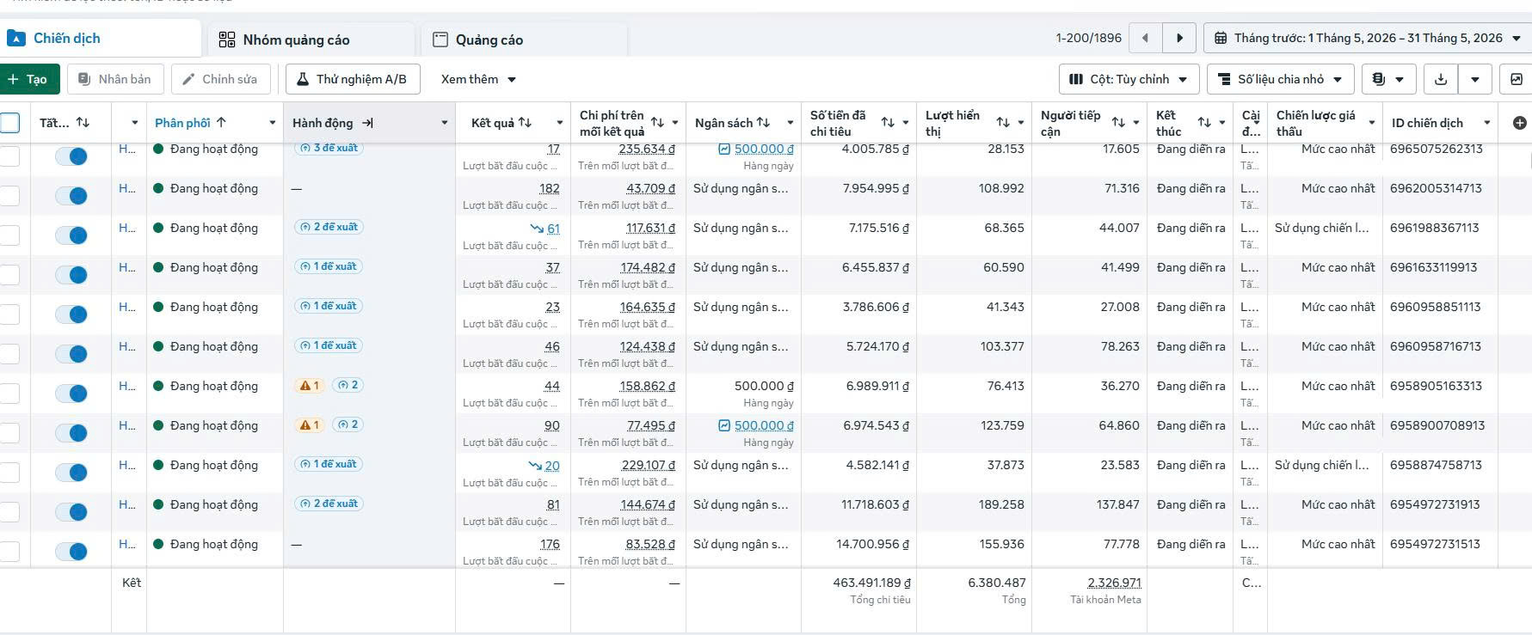Click cost per result 144.674 ₫
Image resolution: width=1532 pixels, height=635 pixels.
[x=648, y=504]
